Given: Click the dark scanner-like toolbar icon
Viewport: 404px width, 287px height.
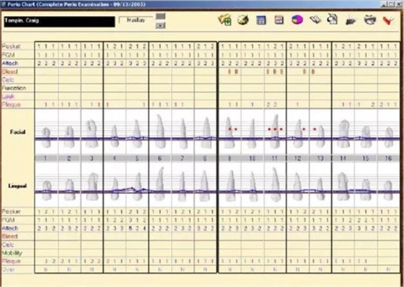Looking at the screenshot, I should tap(351, 21).
